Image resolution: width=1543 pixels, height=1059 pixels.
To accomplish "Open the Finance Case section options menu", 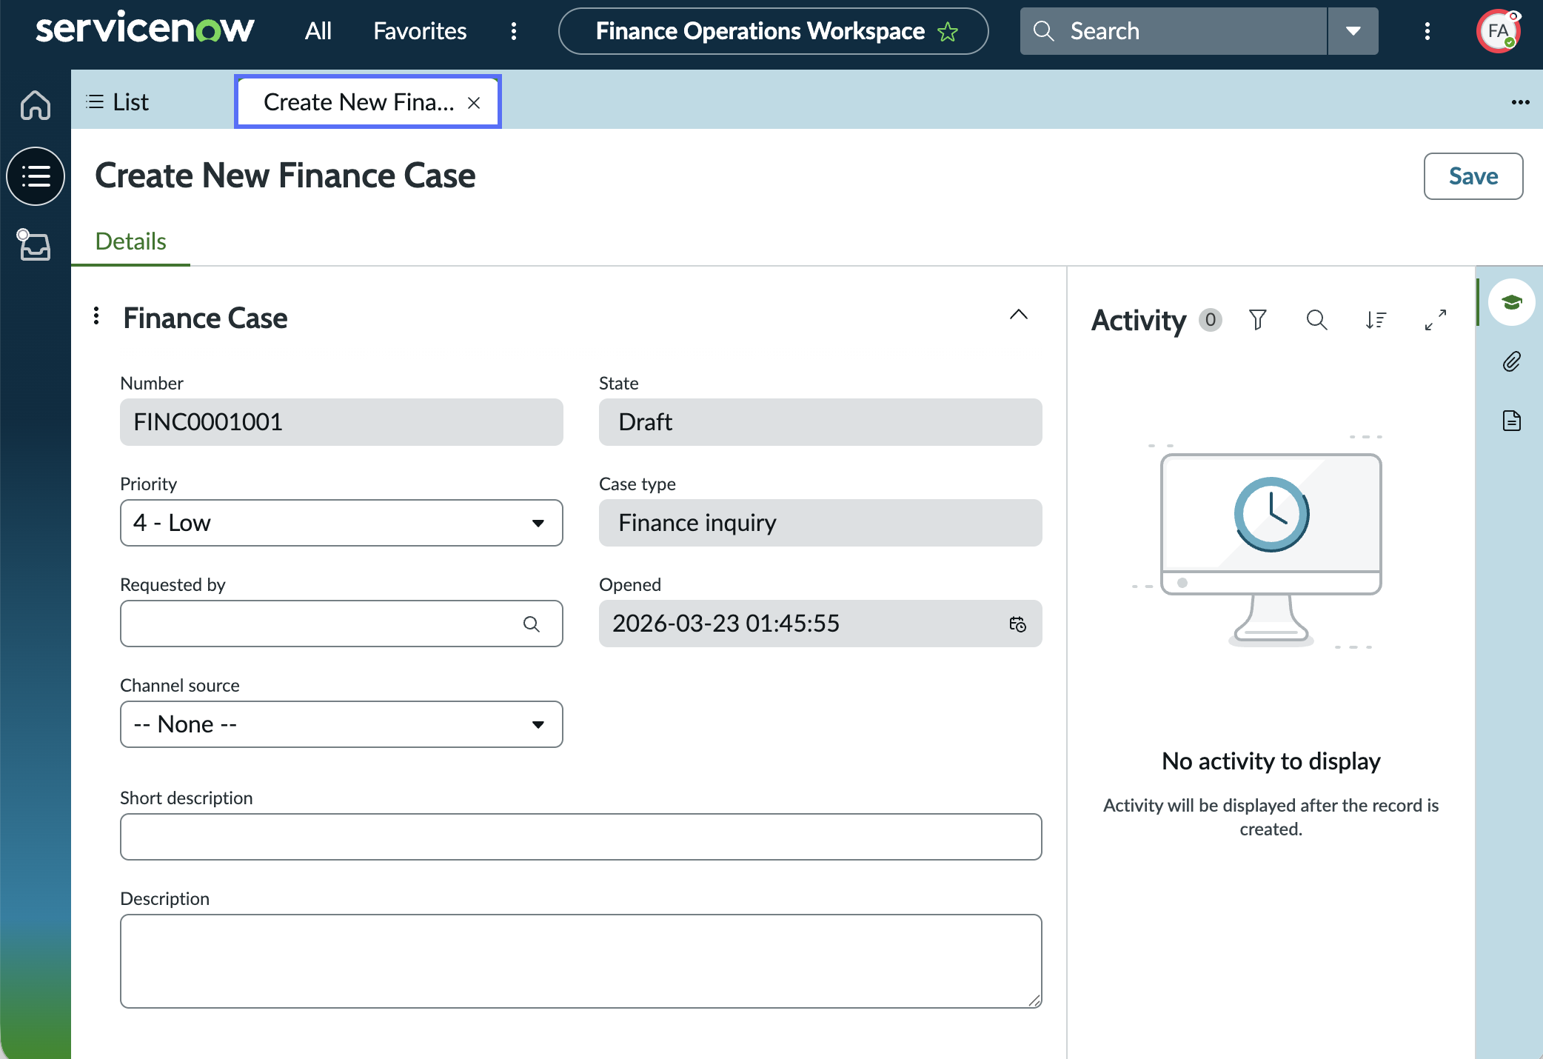I will point(96,316).
